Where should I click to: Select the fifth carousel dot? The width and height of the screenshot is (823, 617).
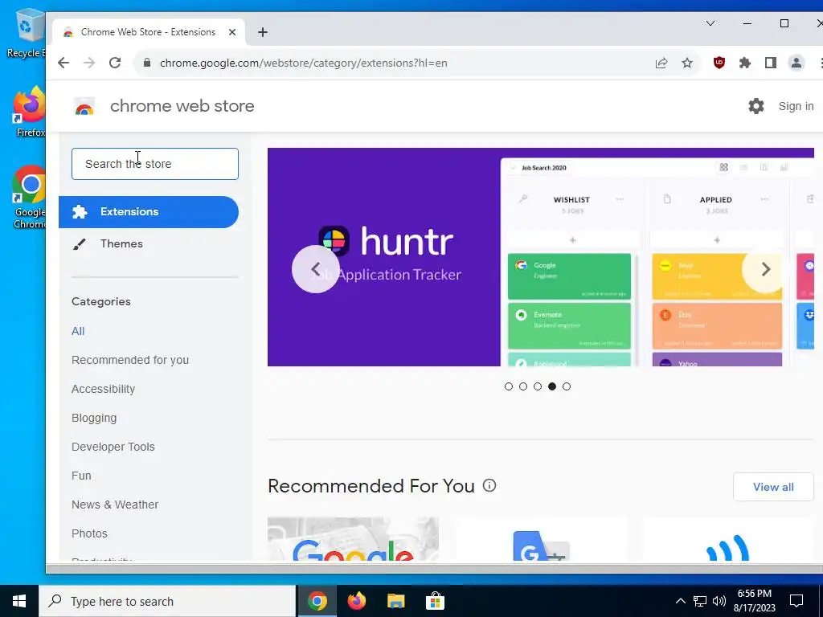[x=567, y=386]
